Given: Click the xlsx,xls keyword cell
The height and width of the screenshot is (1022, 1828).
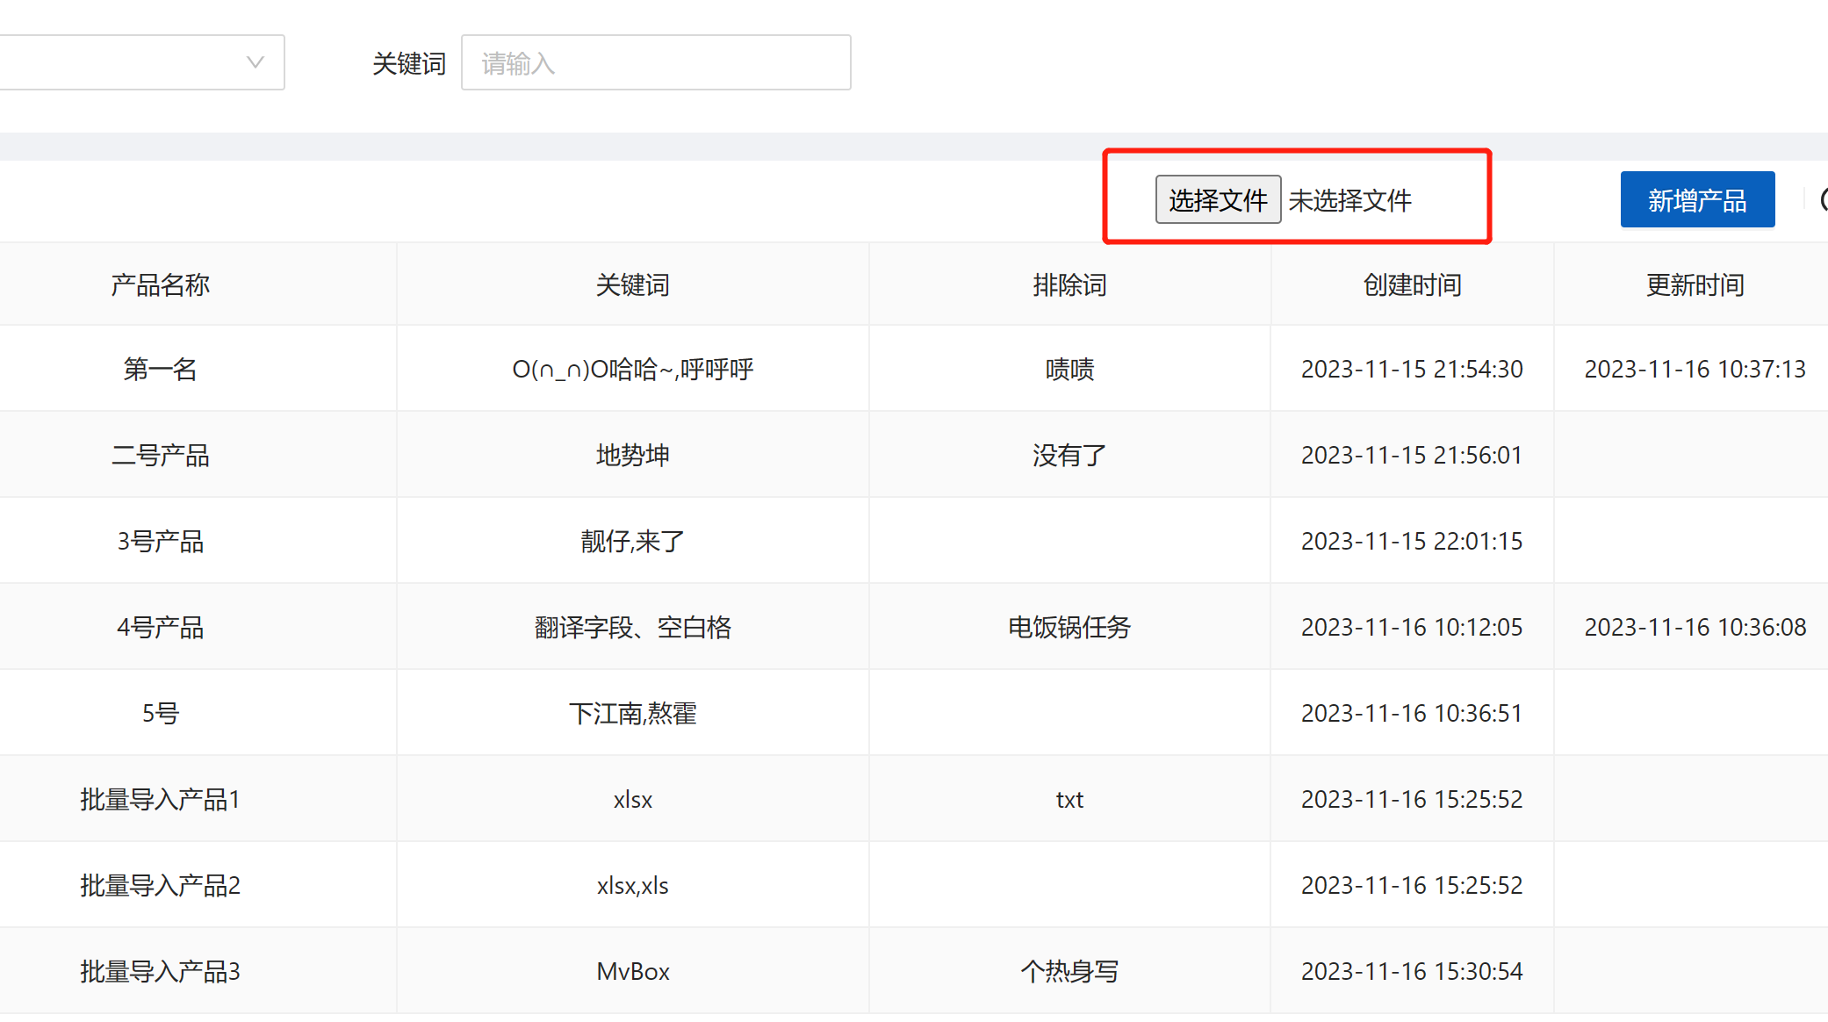Looking at the screenshot, I should tap(632, 886).
